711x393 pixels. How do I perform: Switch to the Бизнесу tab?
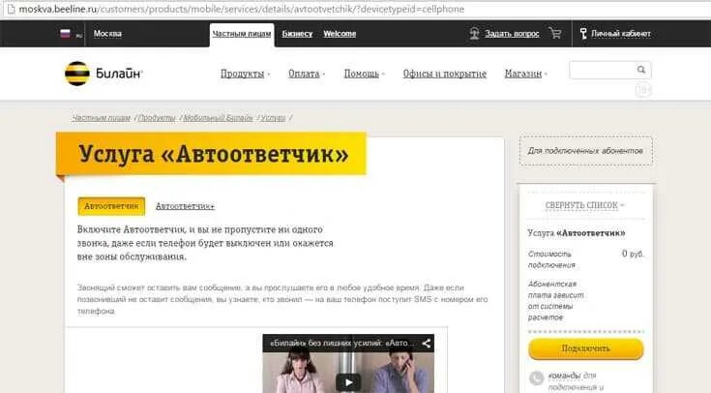(x=297, y=34)
